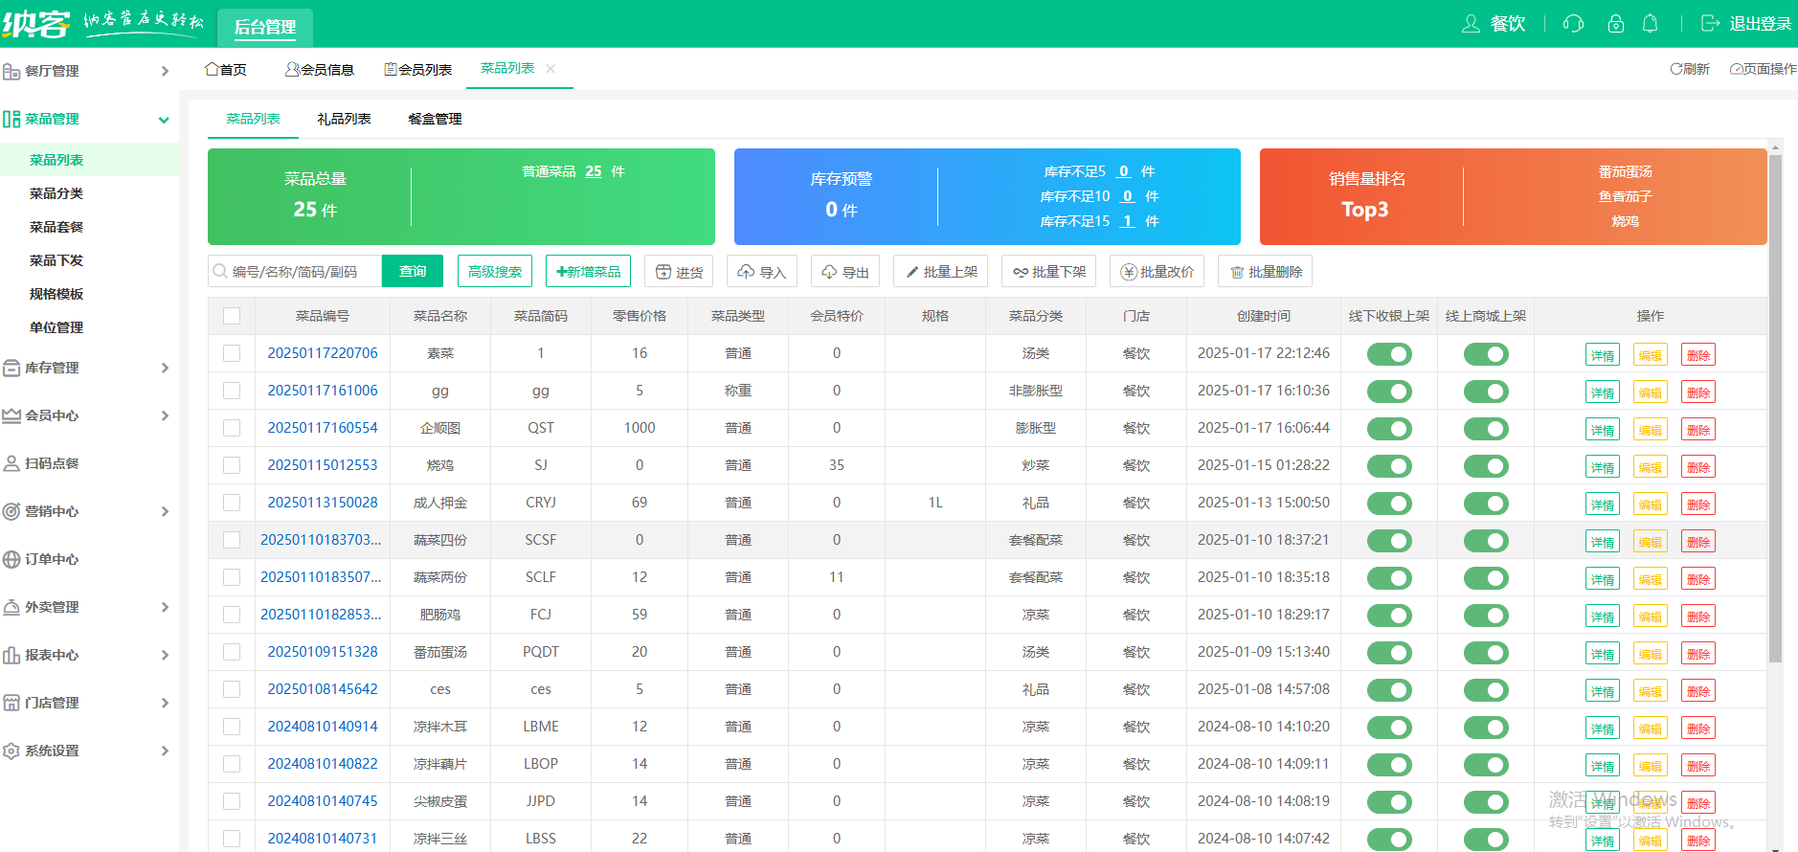The image size is (1798, 852).
Task: Click the 进货 restock button
Action: [679, 272]
